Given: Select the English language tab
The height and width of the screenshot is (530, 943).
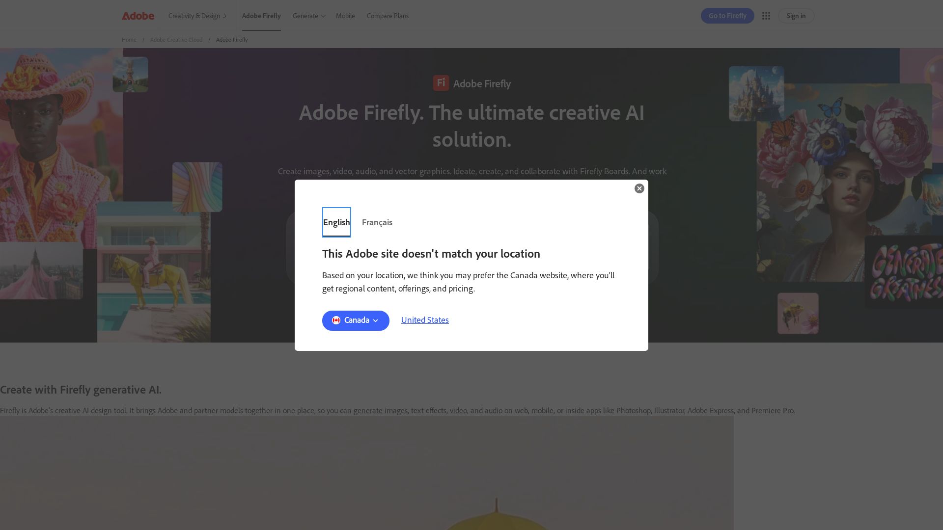Looking at the screenshot, I should tap(336, 222).
